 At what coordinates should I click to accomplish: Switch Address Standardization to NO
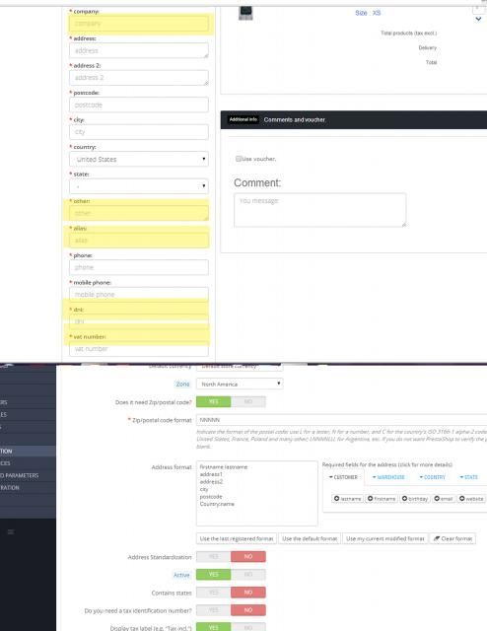coord(248,556)
